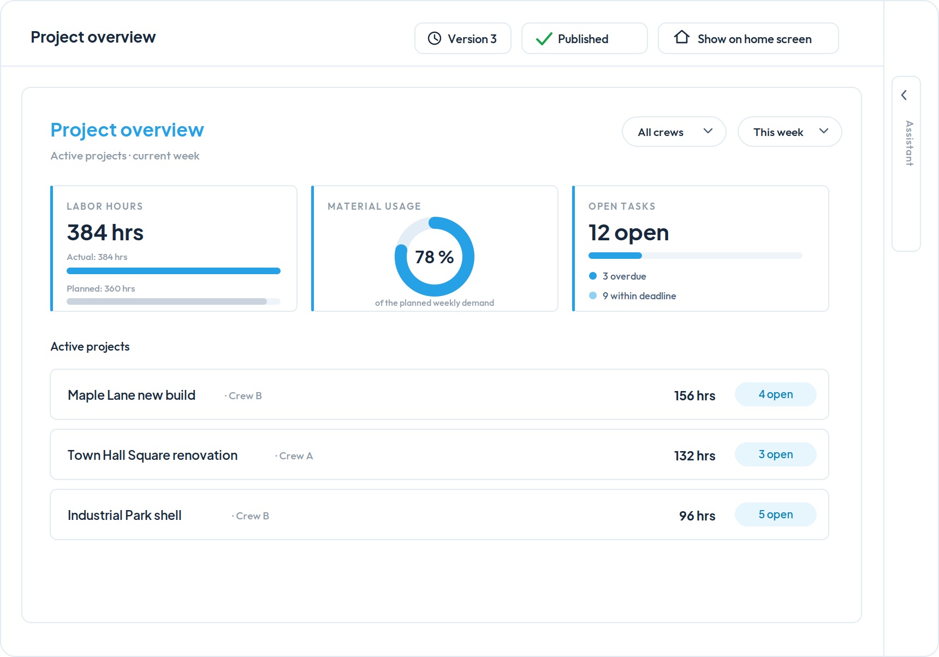Viewport: 939px width, 657px height.
Task: Open the Town Hall Square renovation row
Action: pyautogui.click(x=439, y=454)
